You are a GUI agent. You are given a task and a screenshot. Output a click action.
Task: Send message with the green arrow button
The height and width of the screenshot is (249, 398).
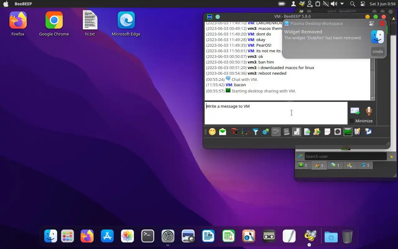[355, 111]
